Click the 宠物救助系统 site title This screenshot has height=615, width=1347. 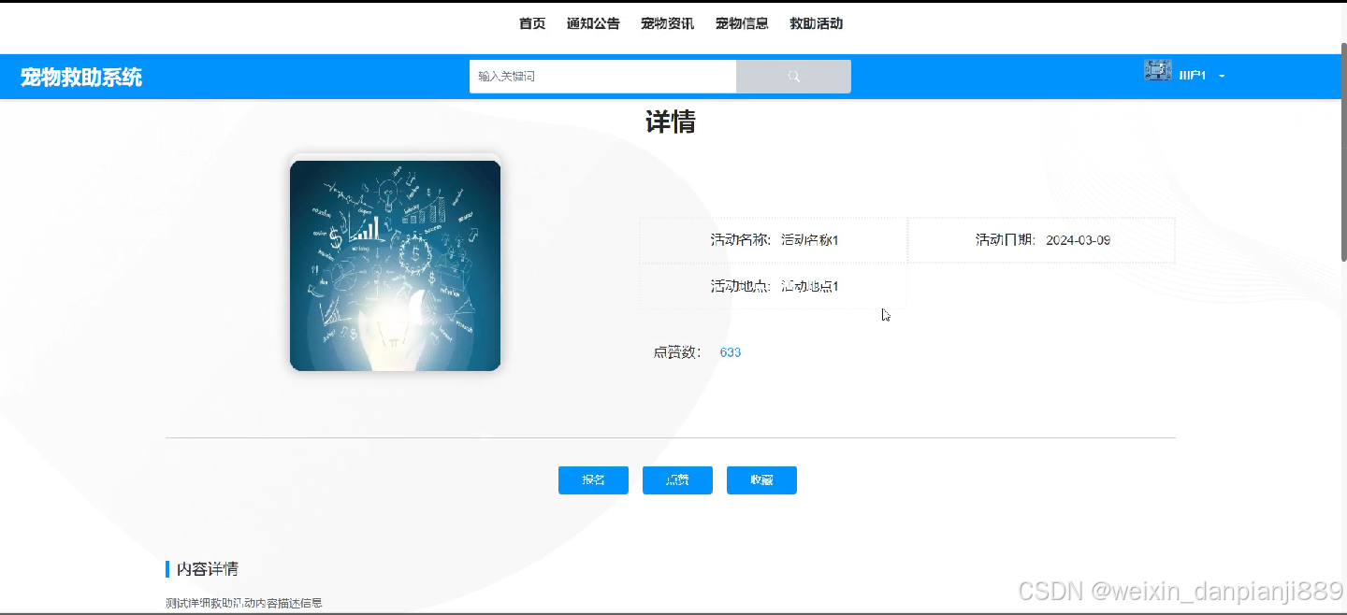point(81,78)
